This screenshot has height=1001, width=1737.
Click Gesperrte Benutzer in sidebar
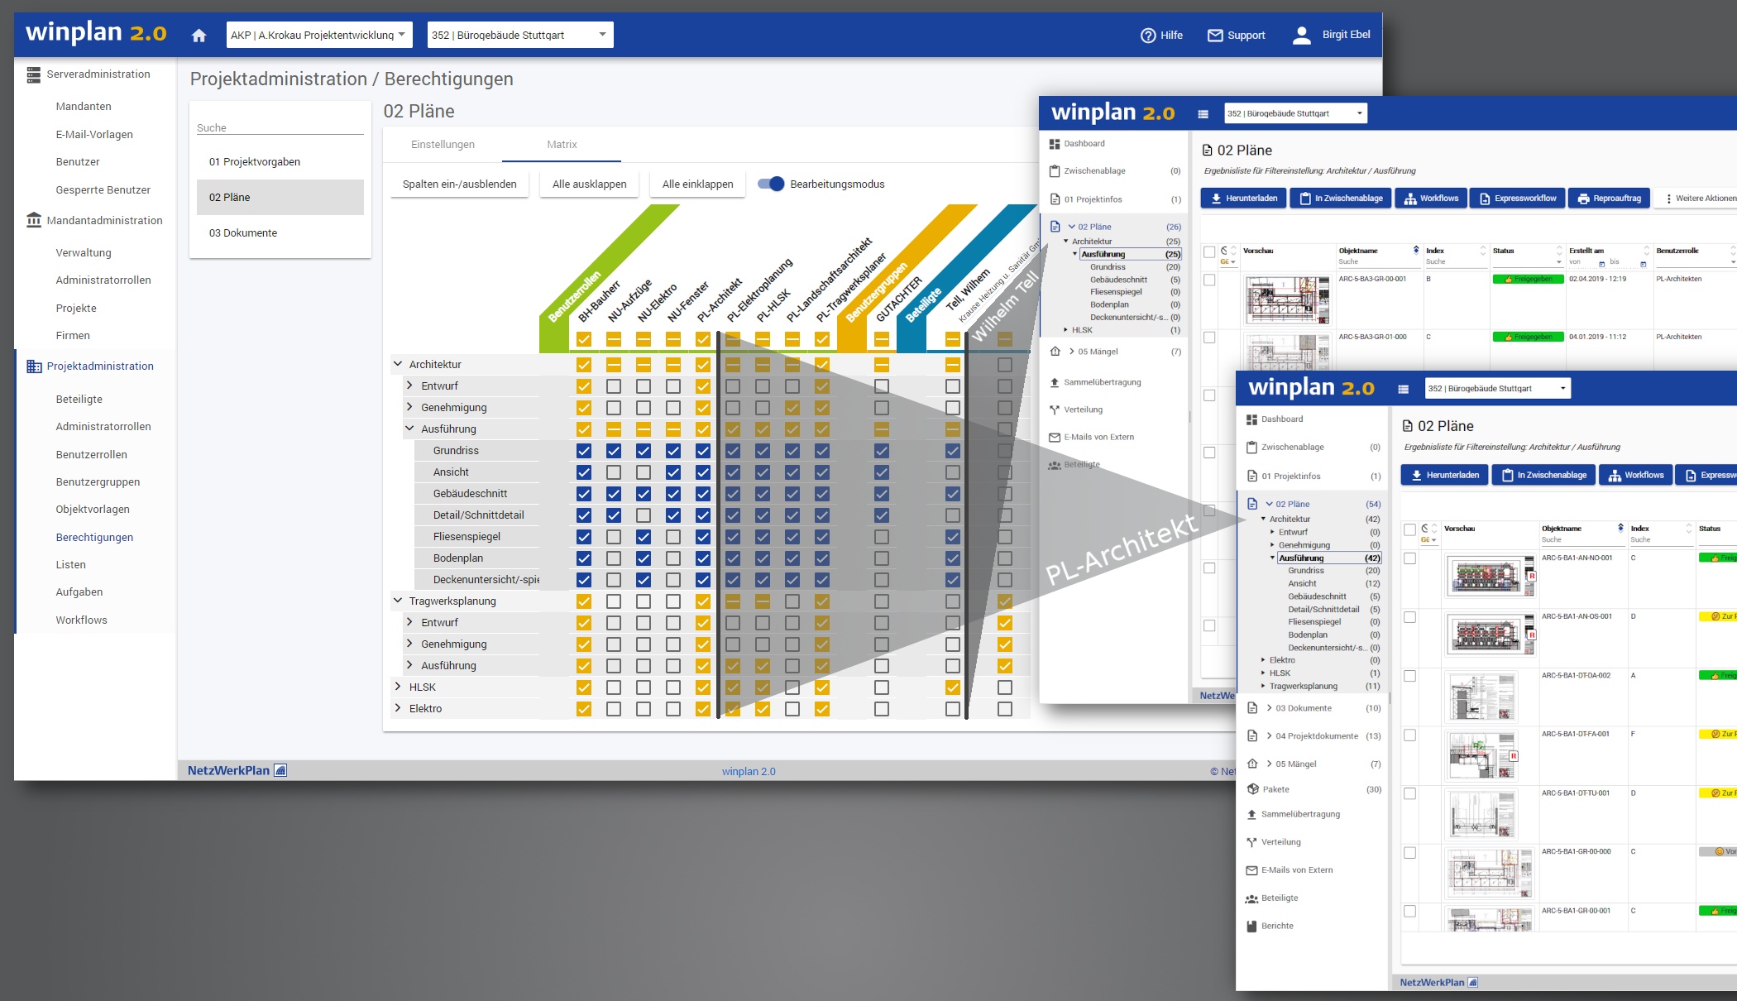click(103, 189)
